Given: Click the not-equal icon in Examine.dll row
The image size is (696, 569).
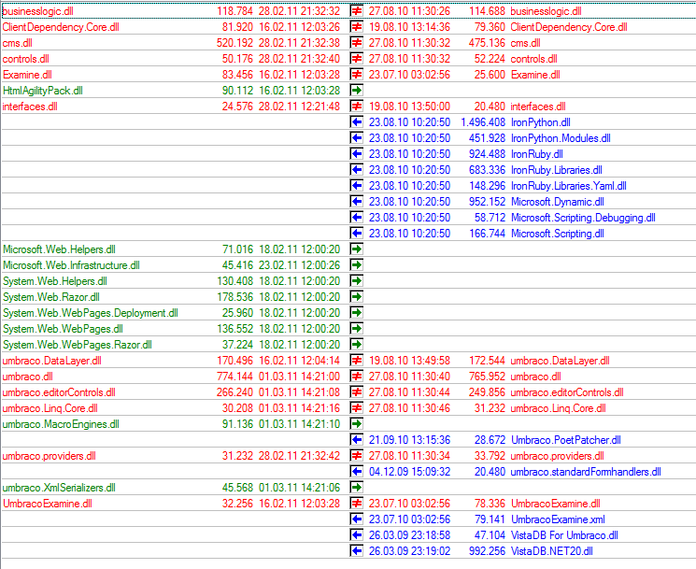Looking at the screenshot, I should tap(357, 74).
